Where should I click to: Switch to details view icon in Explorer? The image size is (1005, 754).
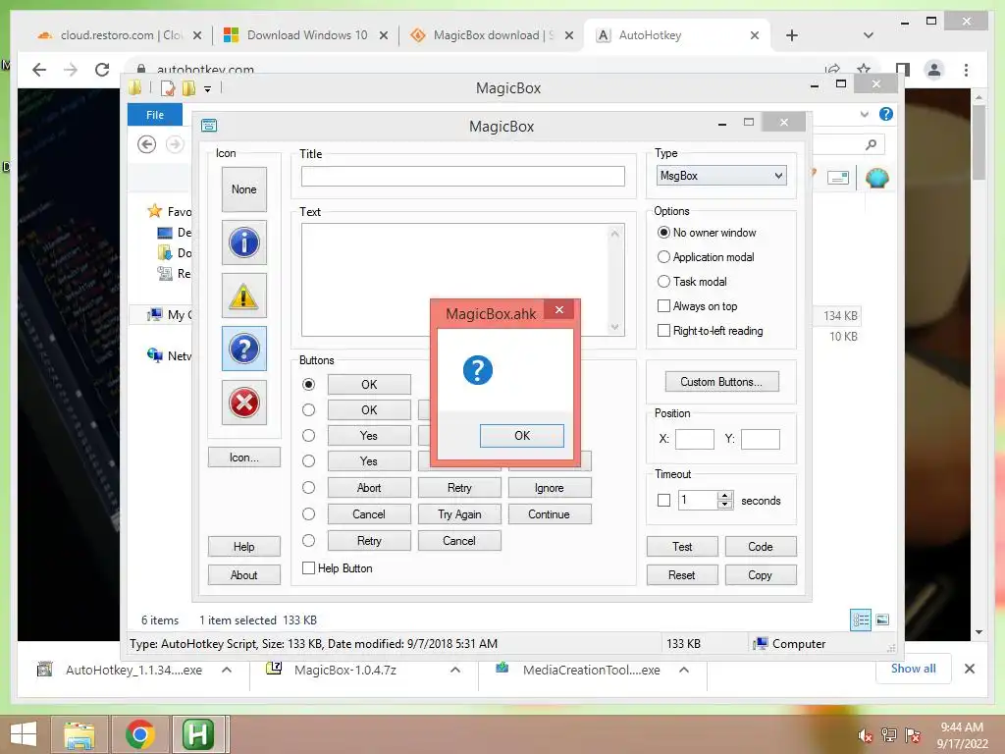(x=861, y=619)
